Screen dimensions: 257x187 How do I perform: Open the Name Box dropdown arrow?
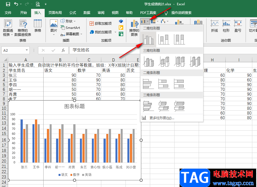click(27, 50)
